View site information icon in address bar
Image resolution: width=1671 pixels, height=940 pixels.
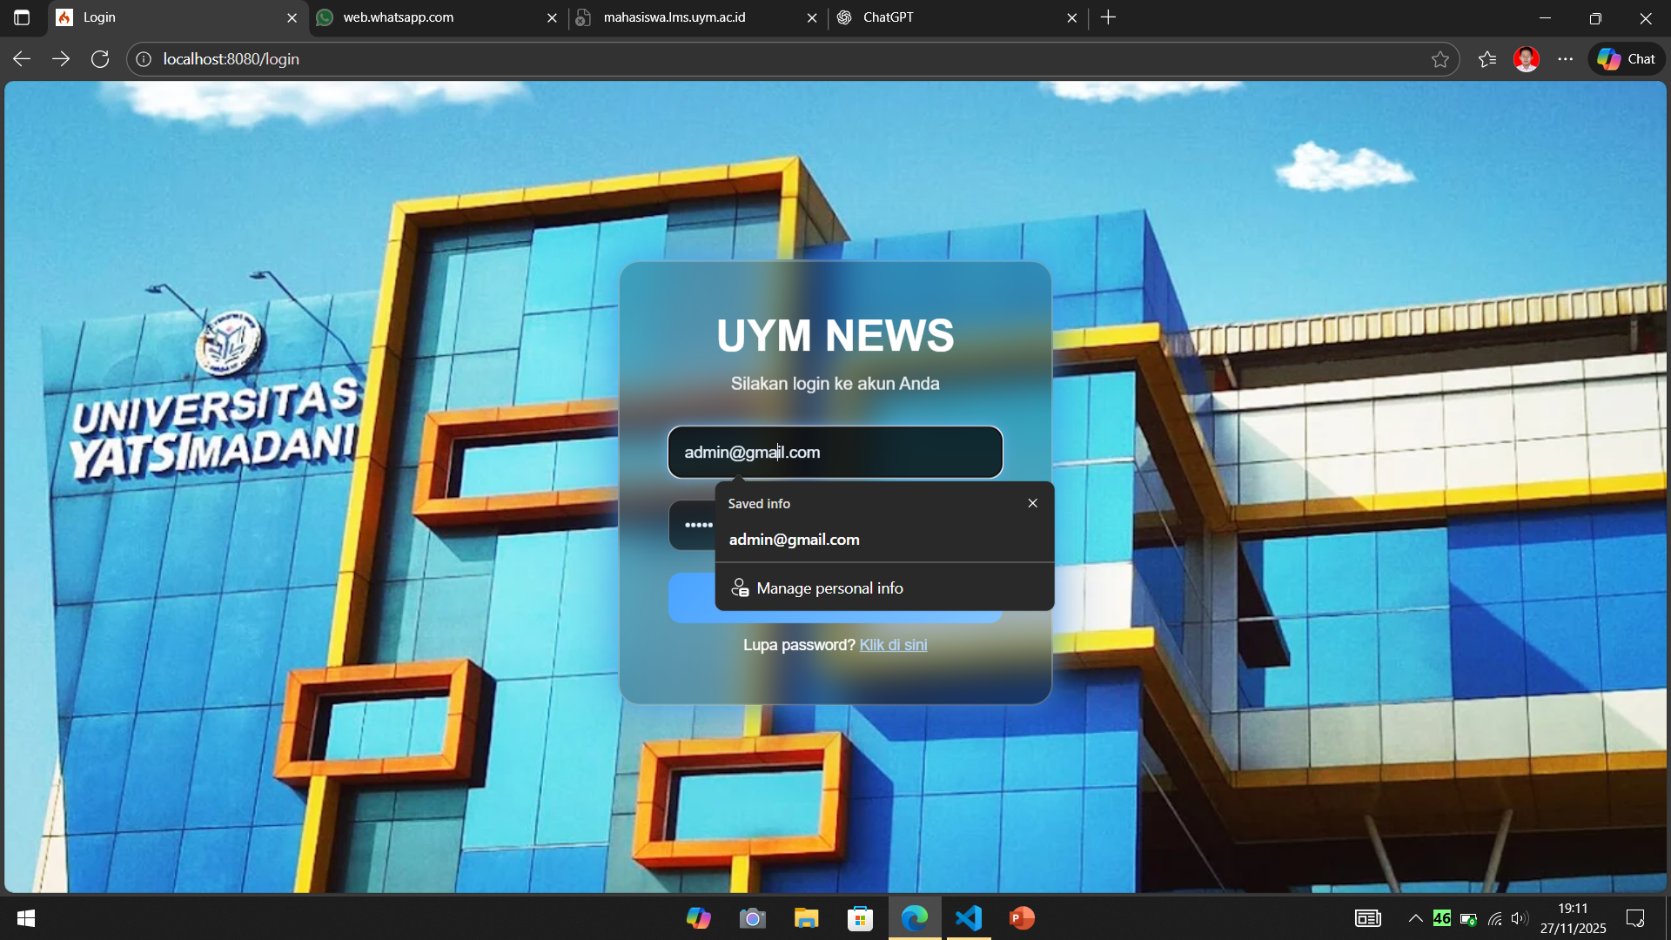[144, 59]
